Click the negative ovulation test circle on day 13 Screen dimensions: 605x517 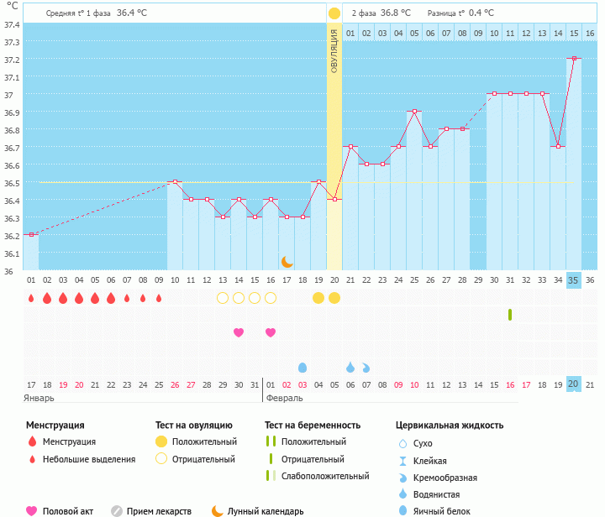(223, 298)
